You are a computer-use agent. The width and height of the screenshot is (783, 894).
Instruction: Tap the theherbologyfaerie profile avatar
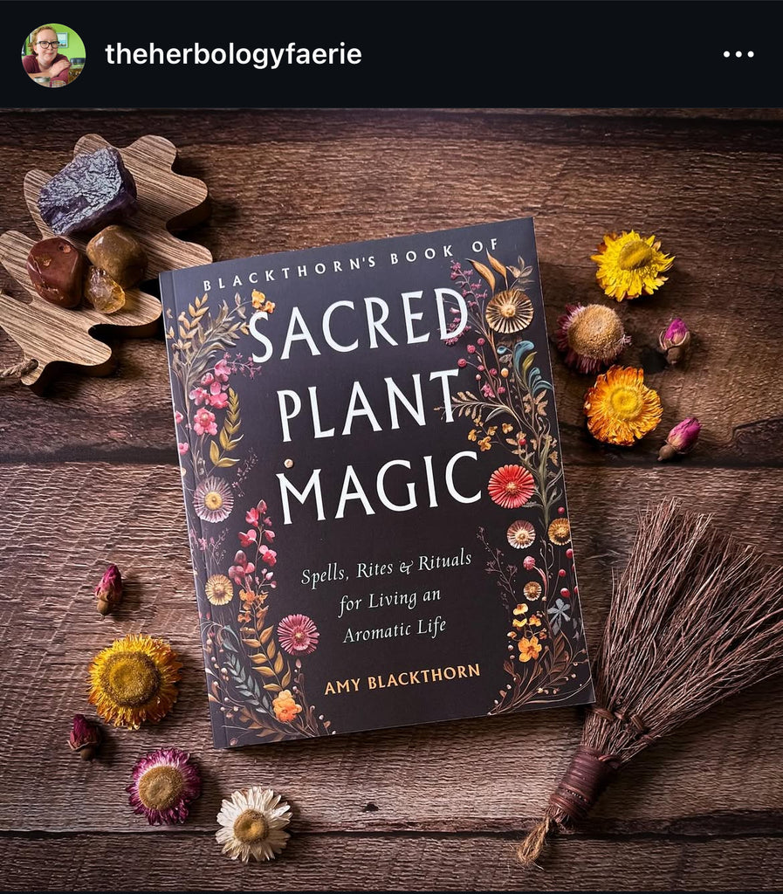53,55
